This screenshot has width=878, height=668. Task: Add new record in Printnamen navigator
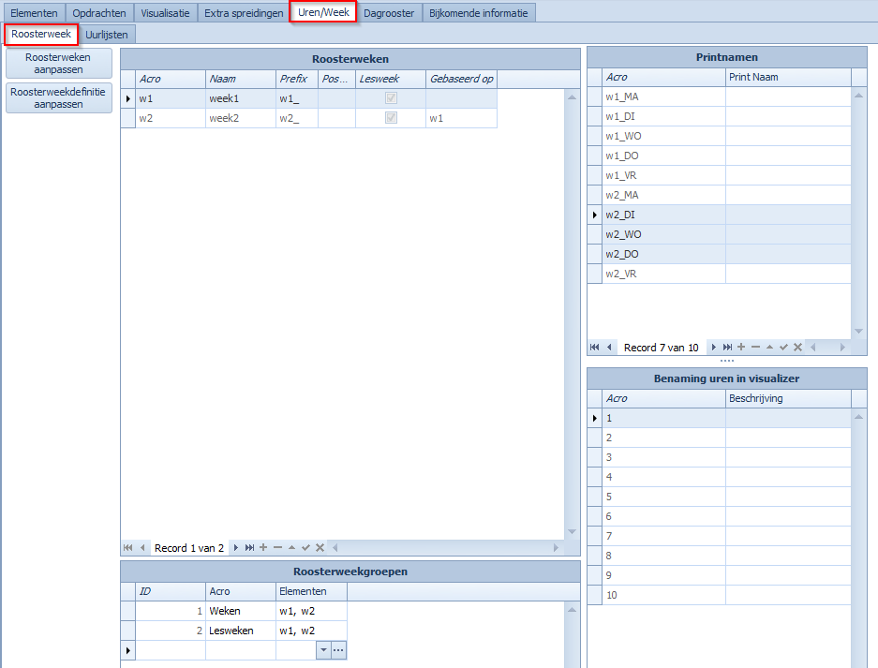[x=741, y=348]
